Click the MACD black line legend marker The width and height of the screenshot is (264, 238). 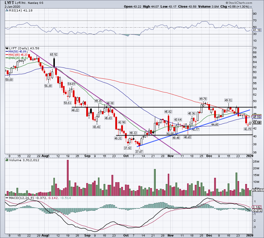click(7, 198)
